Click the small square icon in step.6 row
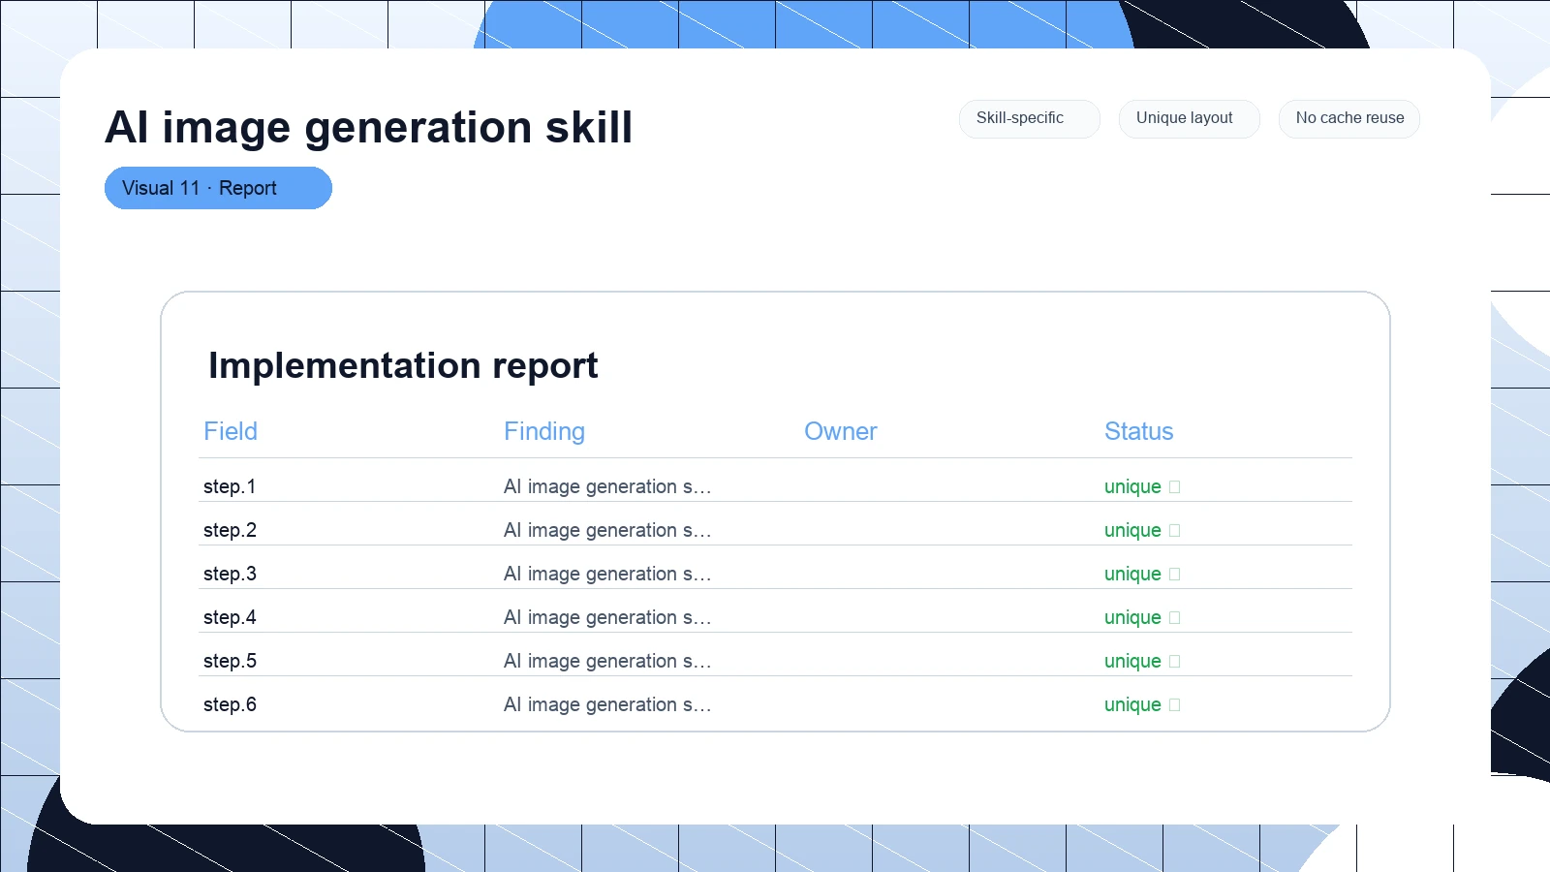 click(1175, 705)
